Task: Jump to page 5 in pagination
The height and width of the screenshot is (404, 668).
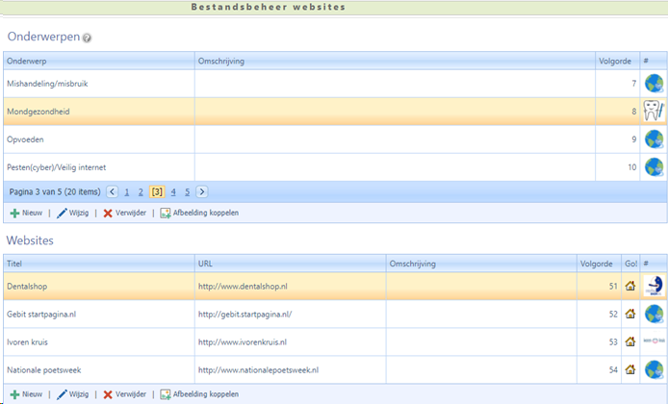Action: coord(187,192)
